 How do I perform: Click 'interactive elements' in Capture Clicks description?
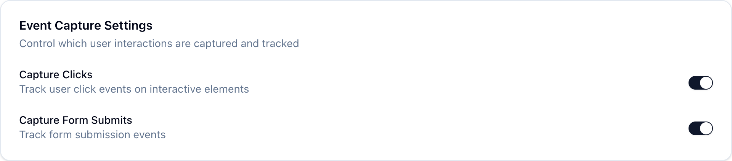(199, 89)
